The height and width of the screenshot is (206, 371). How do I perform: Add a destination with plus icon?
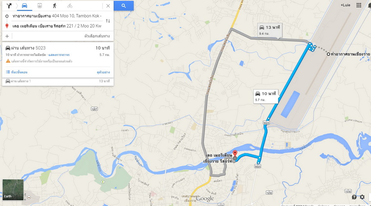(x=7, y=36)
